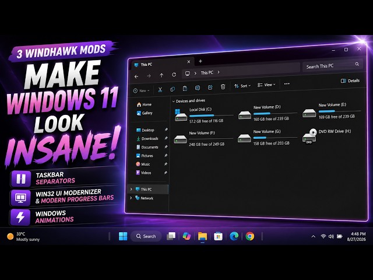This screenshot has height=280, width=373.
Task: Open Videos folder in sidebar
Action: click(x=143, y=173)
